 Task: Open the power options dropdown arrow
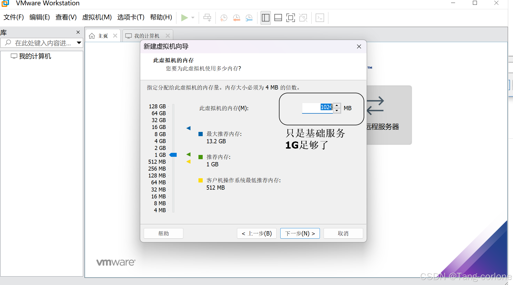[x=193, y=18]
